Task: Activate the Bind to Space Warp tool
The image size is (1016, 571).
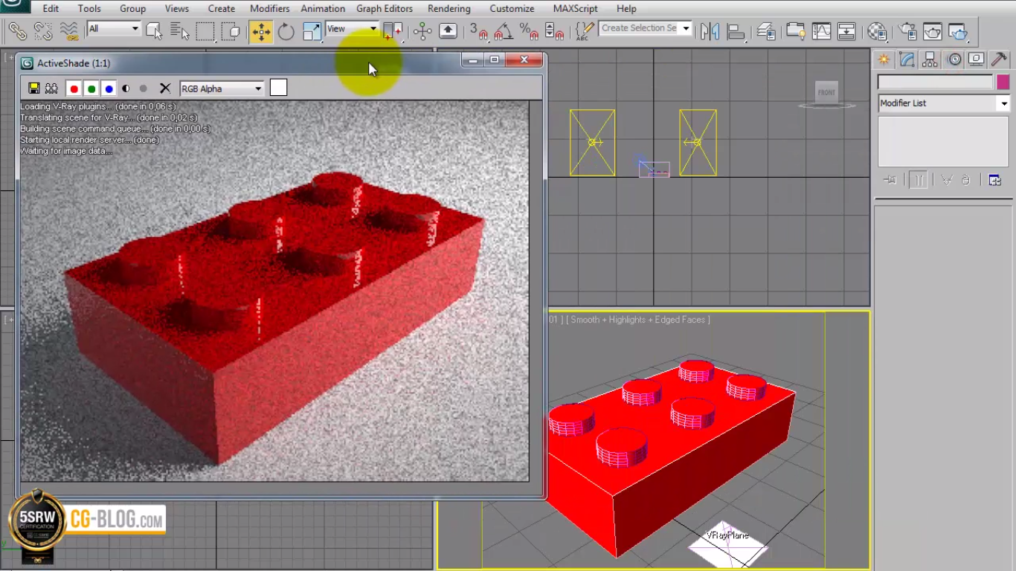Action: pos(69,31)
